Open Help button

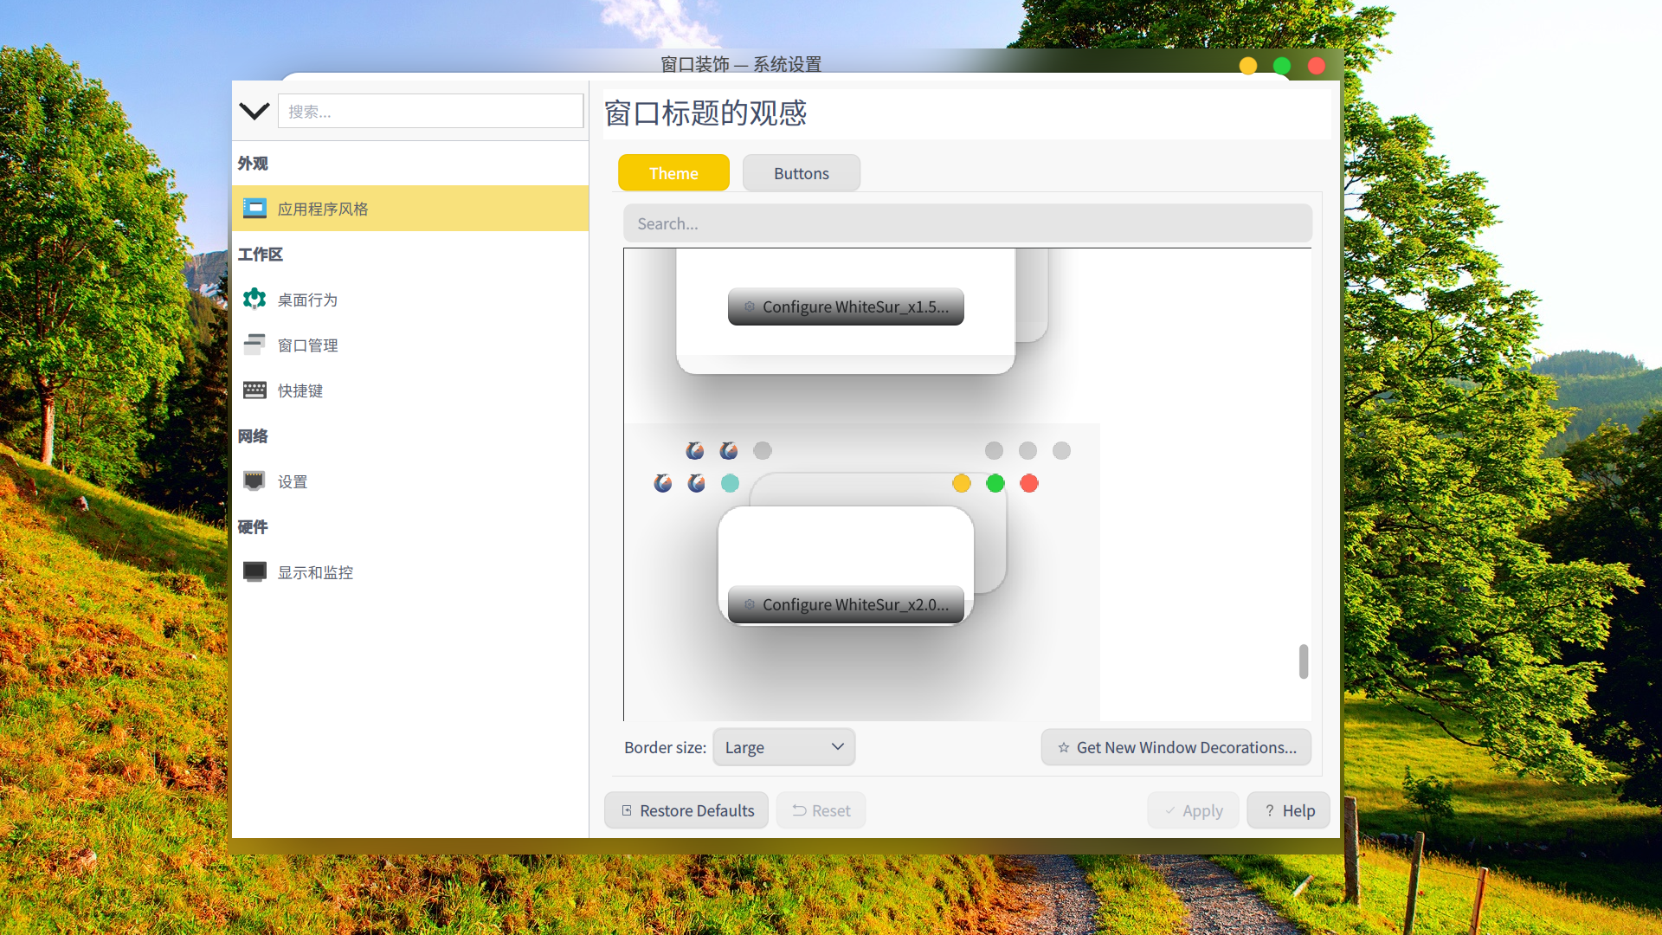(1288, 811)
